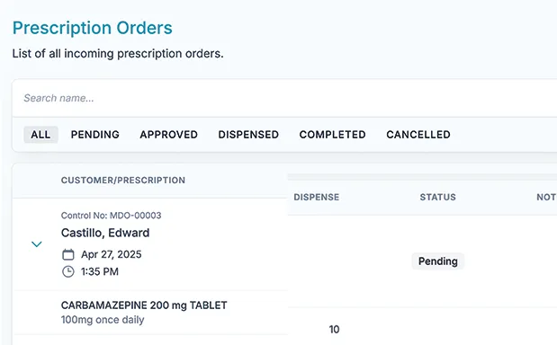This screenshot has width=557, height=345.
Task: Click the calendar icon beside Apr 27, 2025
Action: tap(68, 254)
